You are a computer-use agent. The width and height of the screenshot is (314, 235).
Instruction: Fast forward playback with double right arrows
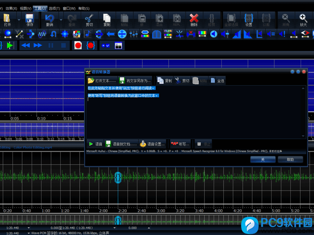point(38,45)
